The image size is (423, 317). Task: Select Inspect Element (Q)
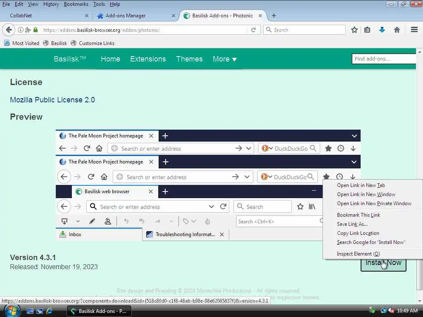coord(373,254)
